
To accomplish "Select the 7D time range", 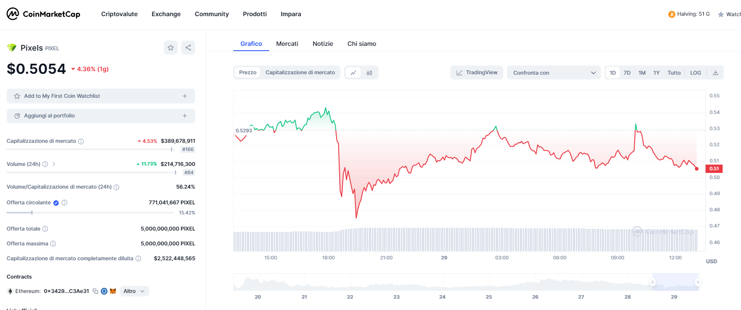I will [627, 73].
